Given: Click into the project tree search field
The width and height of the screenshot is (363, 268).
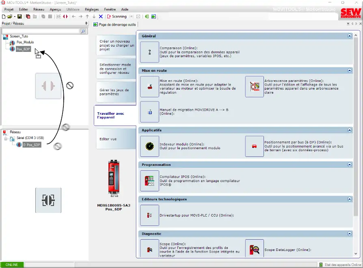Looking at the screenshot, I should (x=41, y=31).
